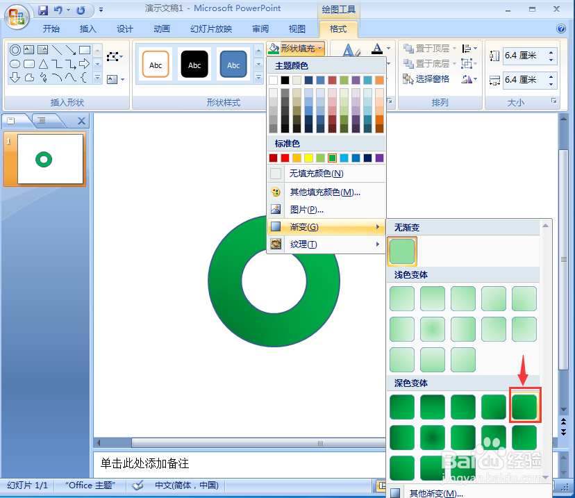Screen dimensions: 575x498
Task: Open the Group options icon
Action: (469, 63)
